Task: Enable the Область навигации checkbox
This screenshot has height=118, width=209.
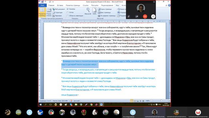Action: click(68, 16)
